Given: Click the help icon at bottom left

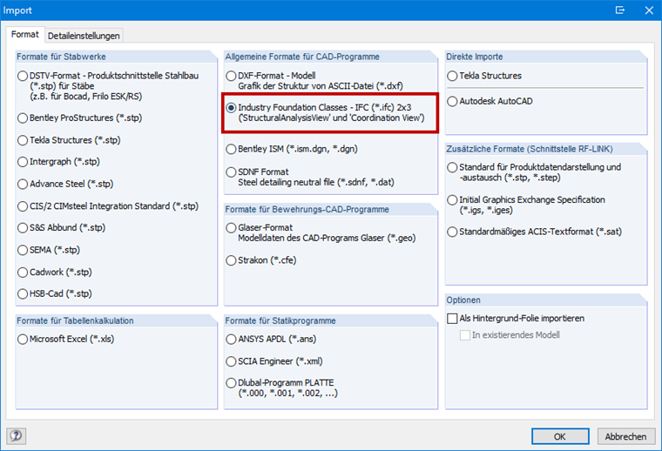Looking at the screenshot, I should tap(16, 435).
